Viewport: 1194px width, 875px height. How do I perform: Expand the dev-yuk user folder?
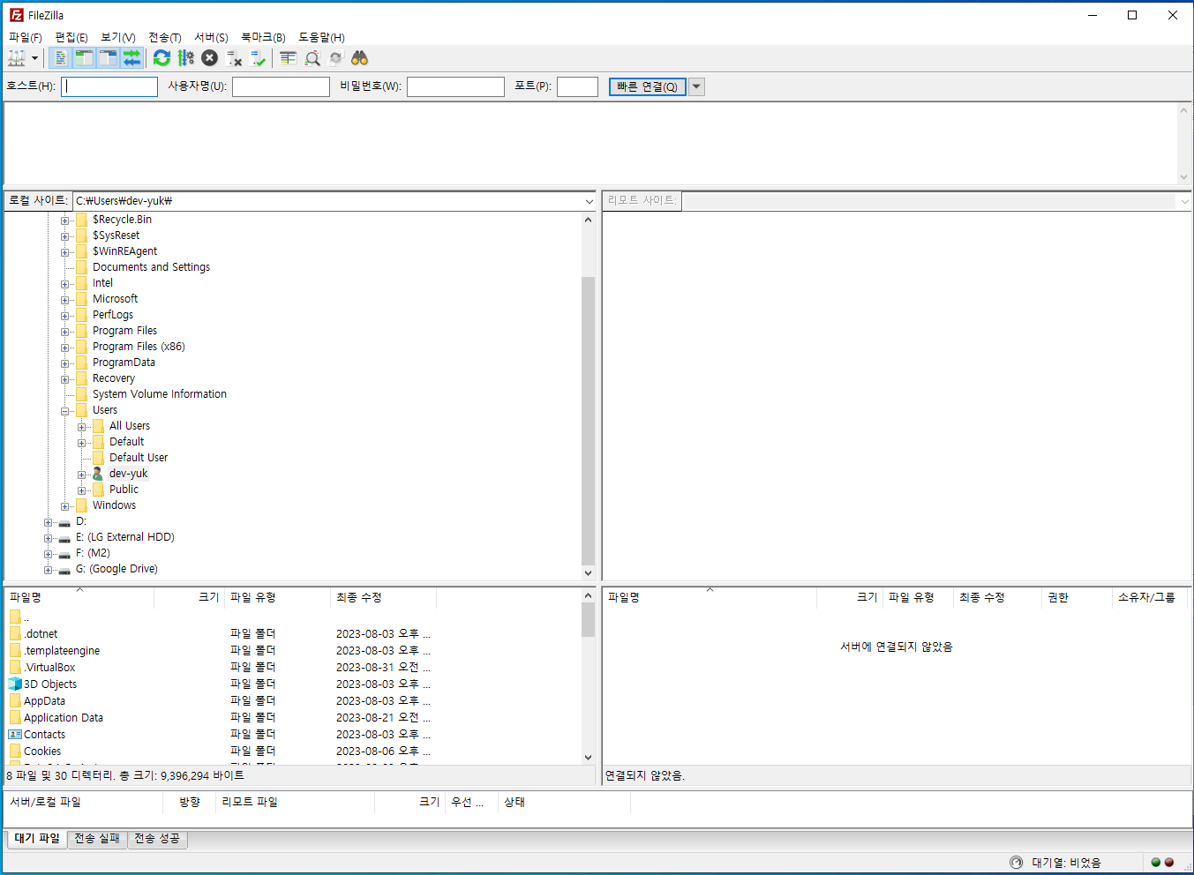point(81,475)
